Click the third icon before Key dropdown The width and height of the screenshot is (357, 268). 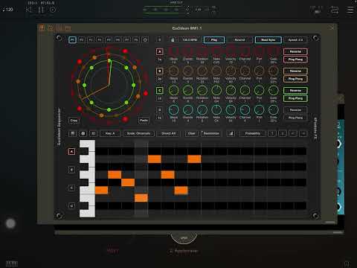point(93,133)
